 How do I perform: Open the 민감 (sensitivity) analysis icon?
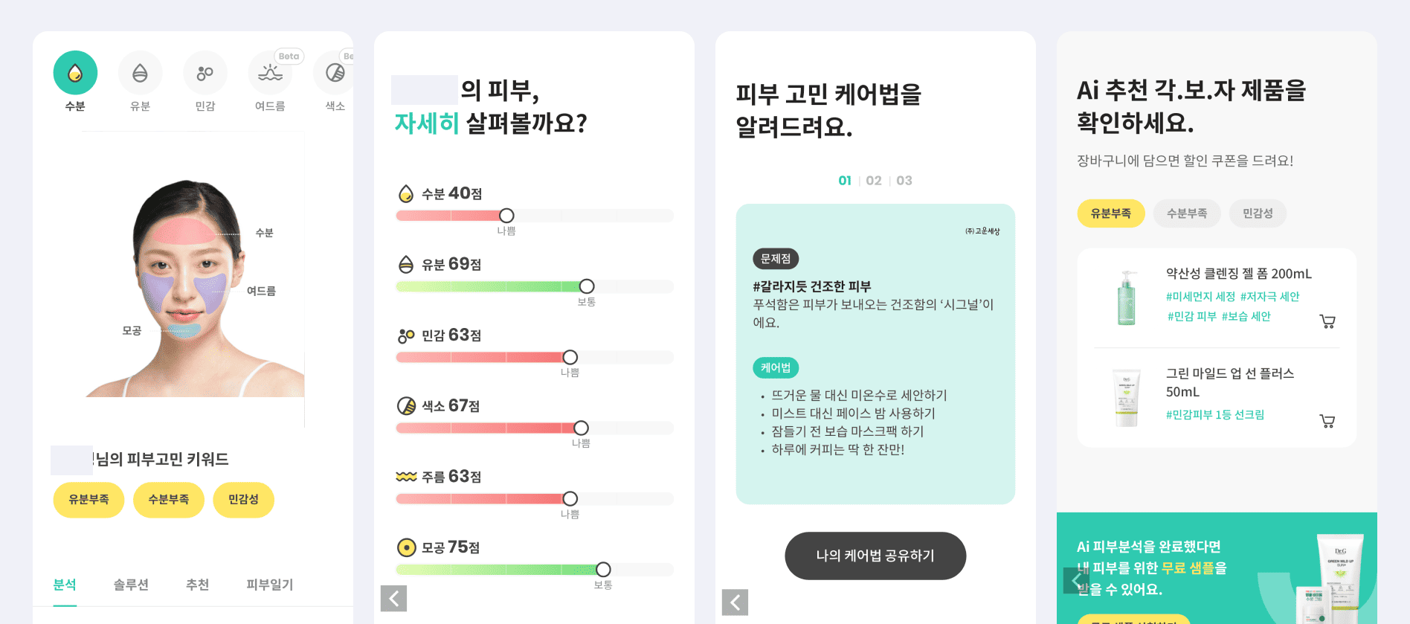(x=205, y=71)
